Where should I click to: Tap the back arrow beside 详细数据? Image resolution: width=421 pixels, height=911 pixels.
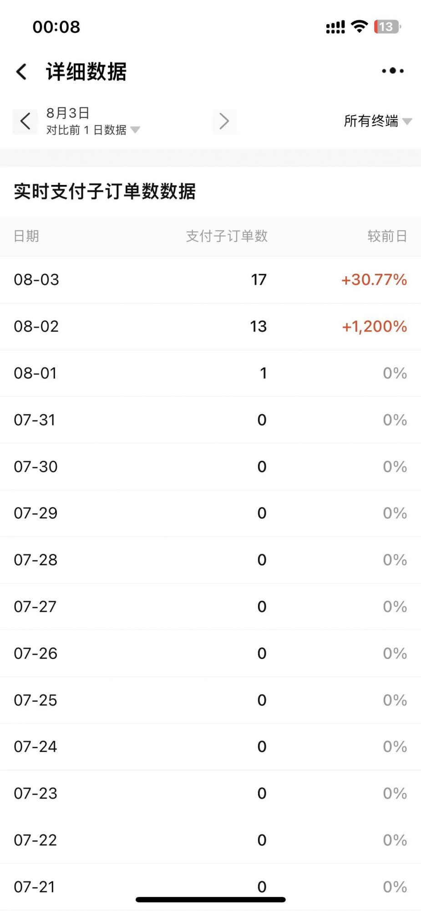pyautogui.click(x=21, y=72)
